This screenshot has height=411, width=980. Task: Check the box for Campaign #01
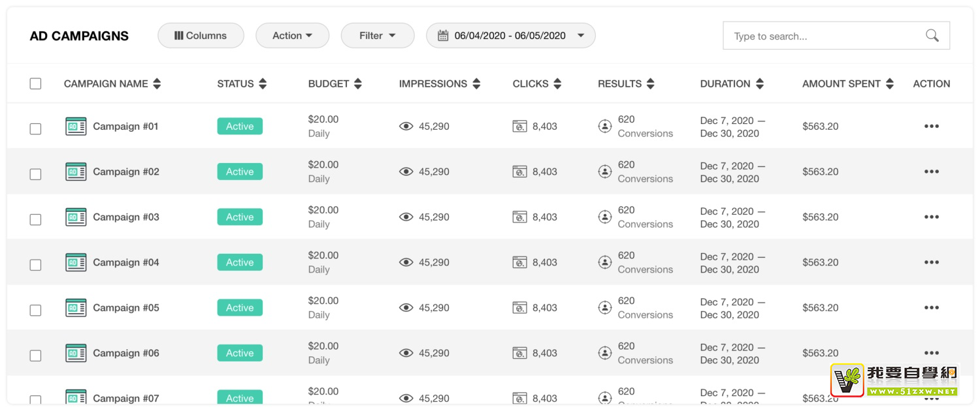click(x=35, y=129)
